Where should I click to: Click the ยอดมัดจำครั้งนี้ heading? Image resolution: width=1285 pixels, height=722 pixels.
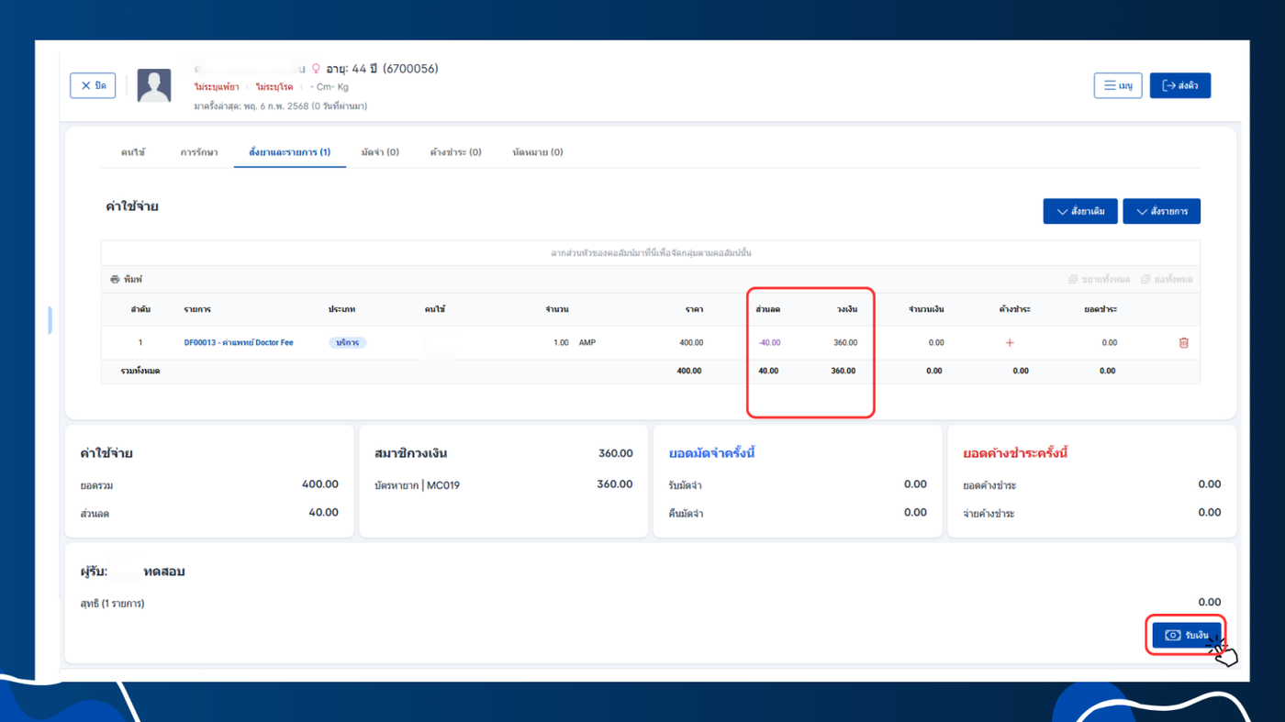(711, 453)
